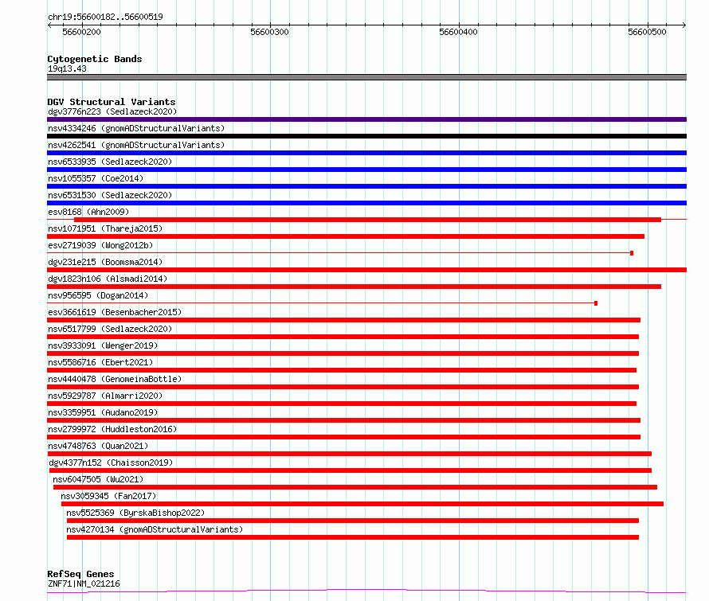Click the red bar under nsv5586716
The height and width of the screenshot is (601, 709).
point(342,370)
